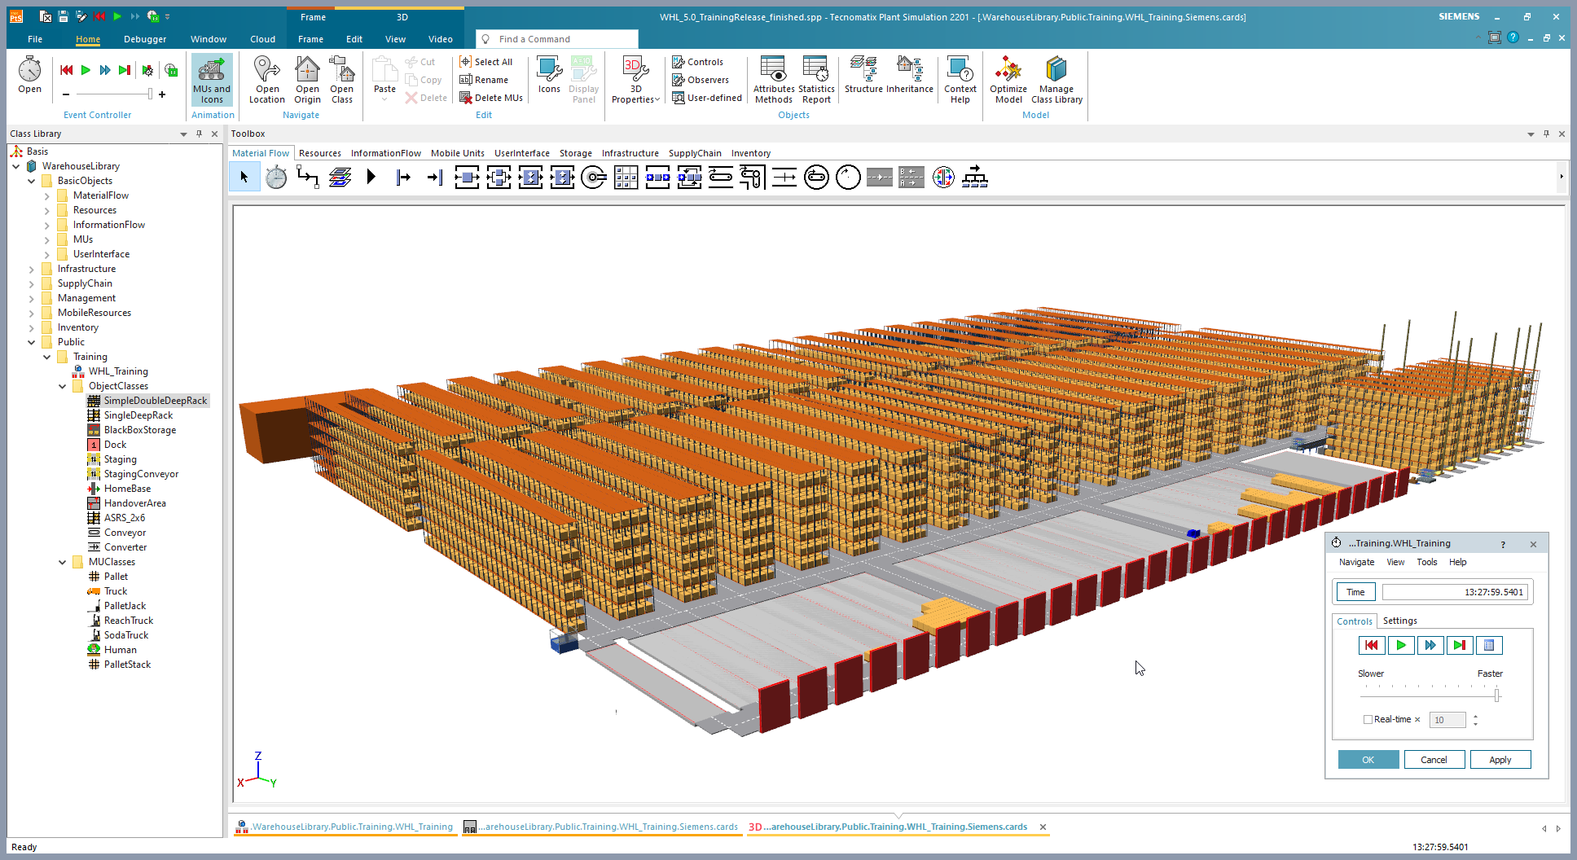Click Select All in Edit group
Image resolution: width=1577 pixels, height=860 pixels.
(x=486, y=62)
